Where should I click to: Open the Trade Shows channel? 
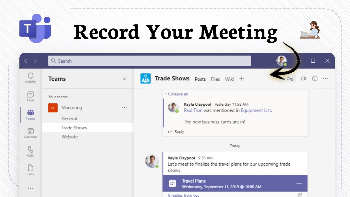coord(87,128)
